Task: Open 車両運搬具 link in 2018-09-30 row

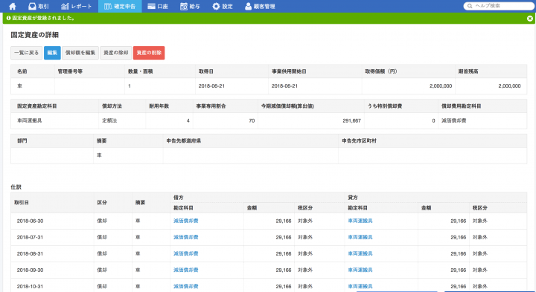Action: click(360, 270)
